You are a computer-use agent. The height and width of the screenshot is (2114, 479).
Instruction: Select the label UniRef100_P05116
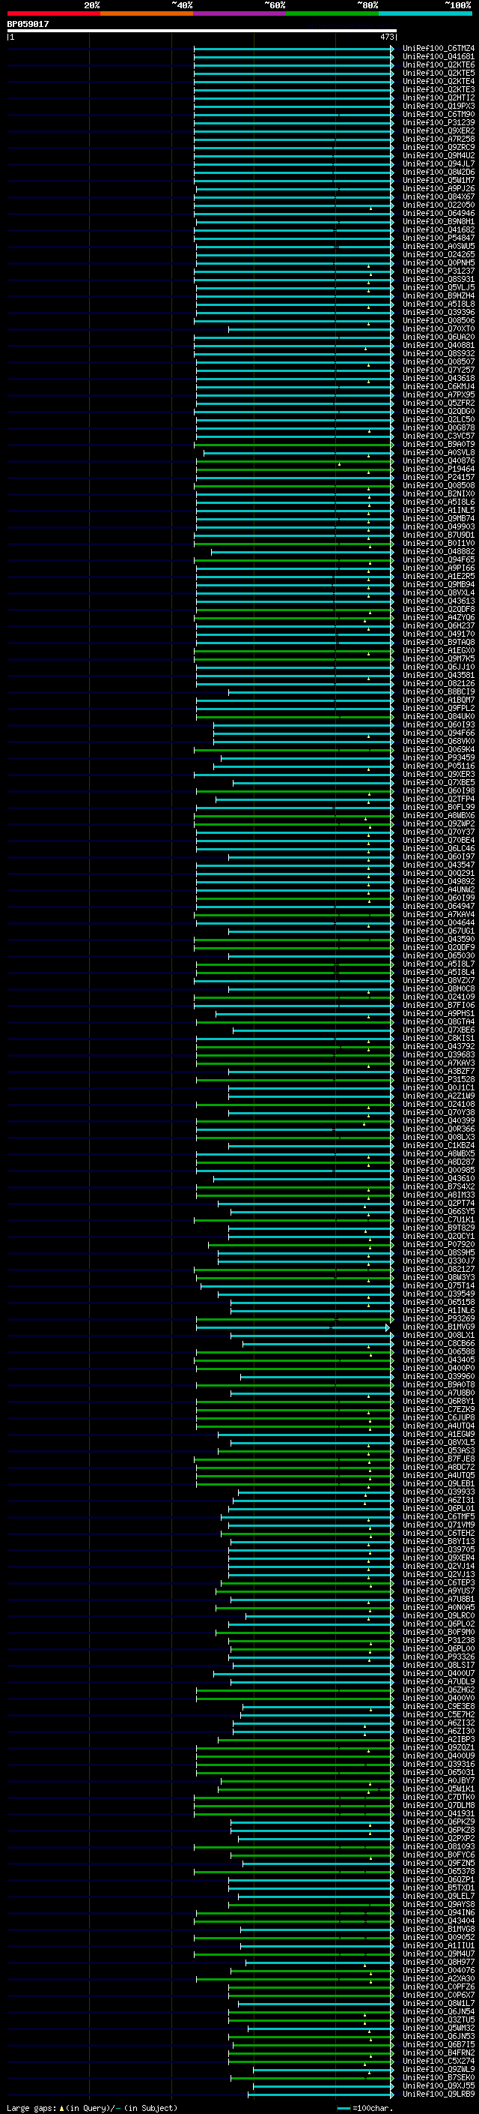coord(439,766)
